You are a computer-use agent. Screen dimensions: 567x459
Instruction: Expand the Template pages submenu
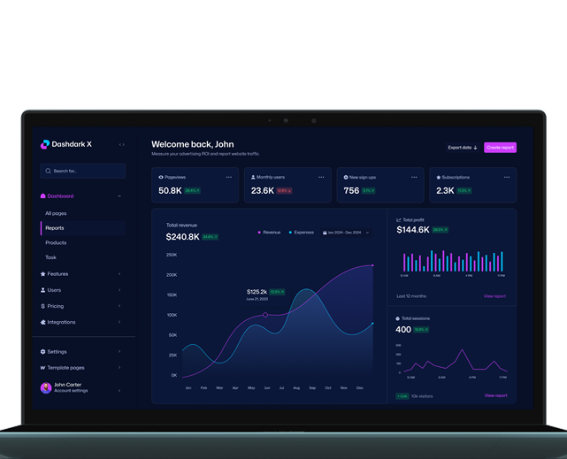(x=119, y=368)
